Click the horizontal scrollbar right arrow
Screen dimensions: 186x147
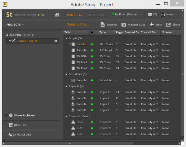(x=179, y=143)
